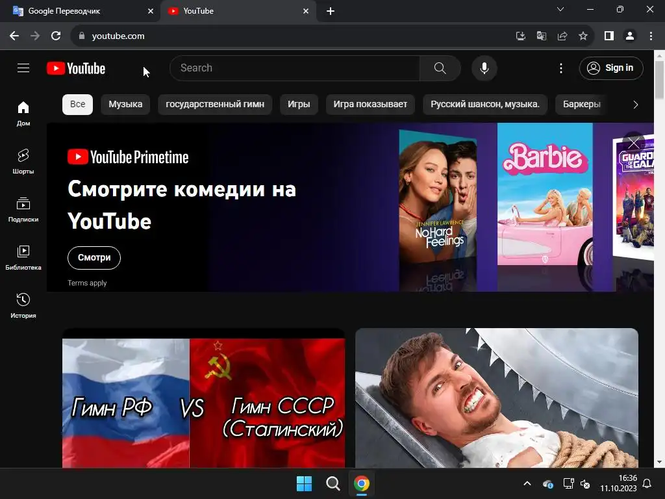665x499 pixels.
Task: Open the notifications bell
Action: click(647, 483)
